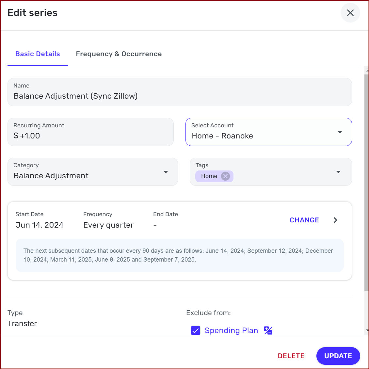Viewport: 369px width, 369px height.
Task: Click the Name input field
Action: (180, 96)
